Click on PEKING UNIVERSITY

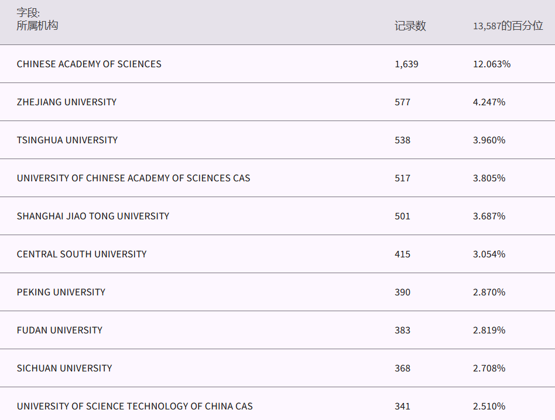coord(61,292)
